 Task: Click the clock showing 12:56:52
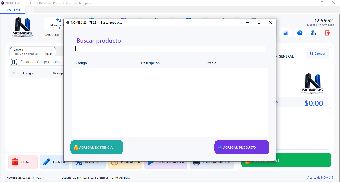[x=324, y=21]
